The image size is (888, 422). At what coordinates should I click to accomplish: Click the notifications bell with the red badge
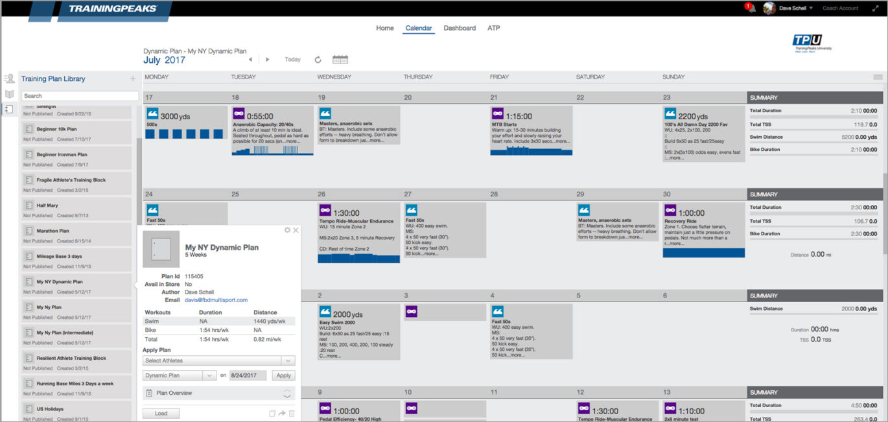pyautogui.click(x=751, y=8)
